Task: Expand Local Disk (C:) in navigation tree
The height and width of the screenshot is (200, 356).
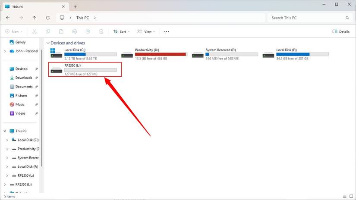Action: coord(7,140)
